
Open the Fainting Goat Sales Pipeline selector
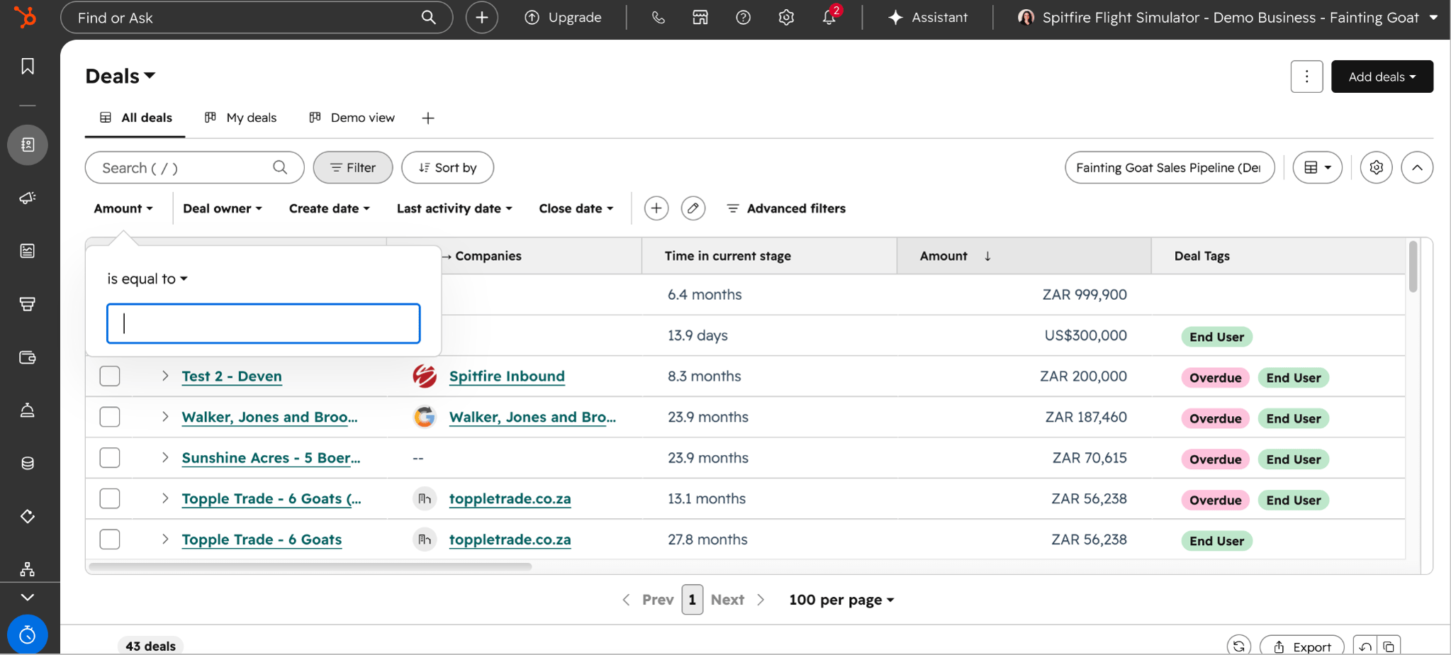click(1170, 168)
